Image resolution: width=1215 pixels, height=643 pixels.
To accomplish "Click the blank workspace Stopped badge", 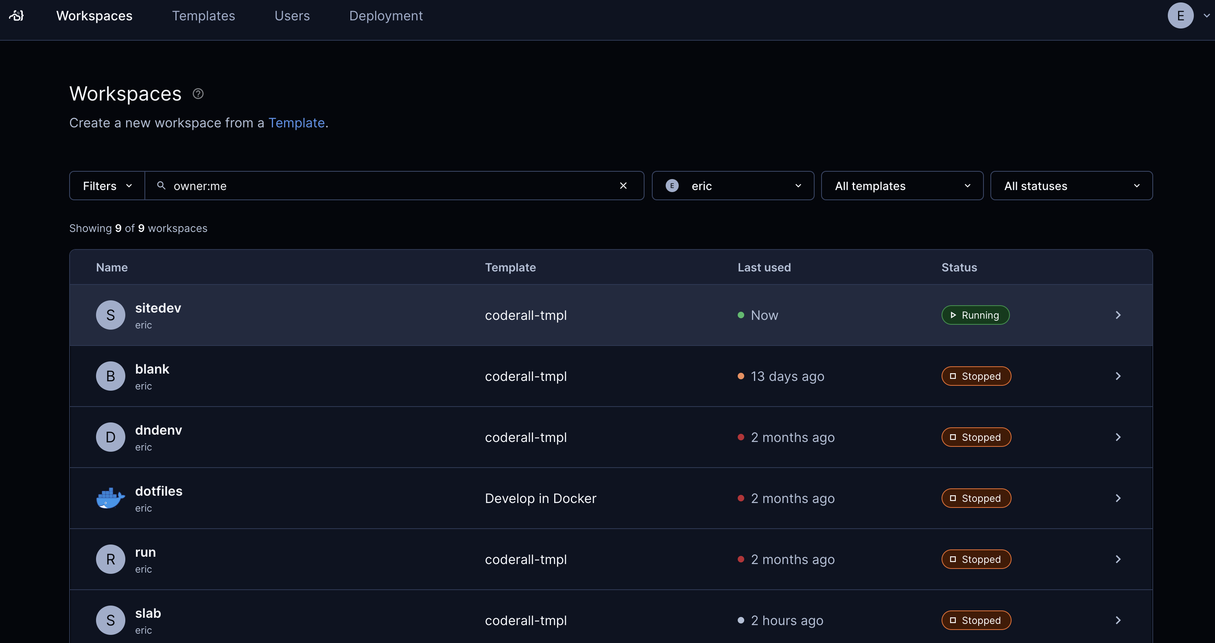I will [x=976, y=376].
